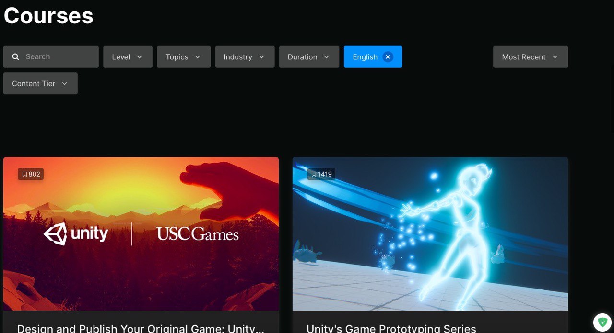Open Design and Publish Your Original Game
The height and width of the screenshot is (333, 614).
tap(141, 328)
